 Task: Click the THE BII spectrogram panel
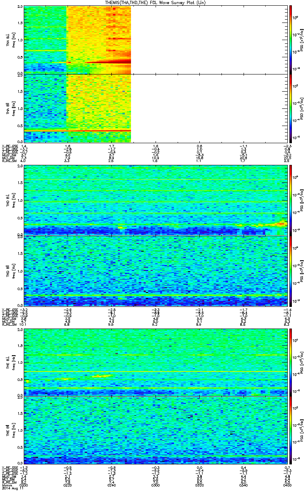tap(156, 430)
